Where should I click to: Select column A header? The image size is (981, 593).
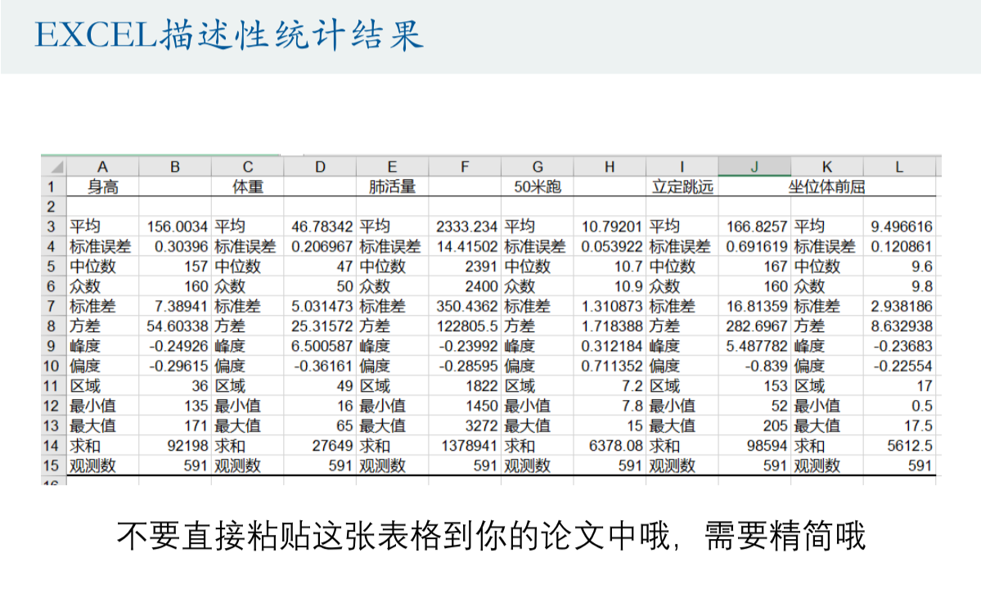coord(102,167)
